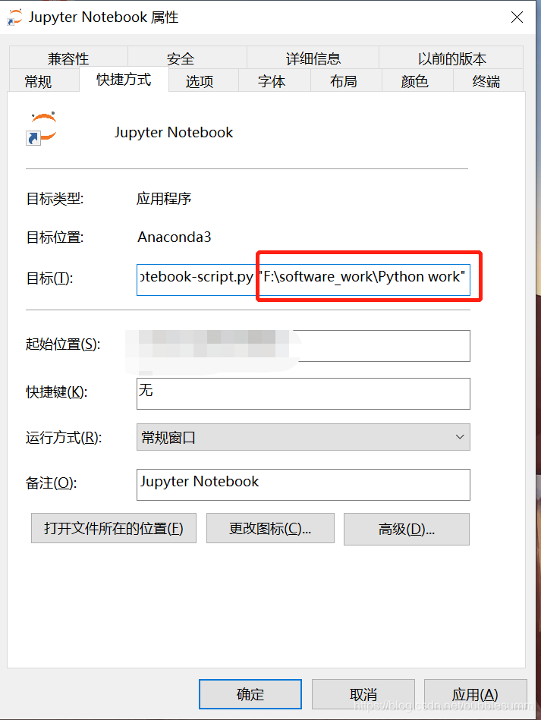Click the 应用(A) apply button

475,694
